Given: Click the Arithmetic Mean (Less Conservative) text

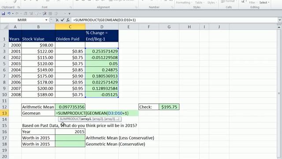Looking at the screenshot, I should point(120,138).
